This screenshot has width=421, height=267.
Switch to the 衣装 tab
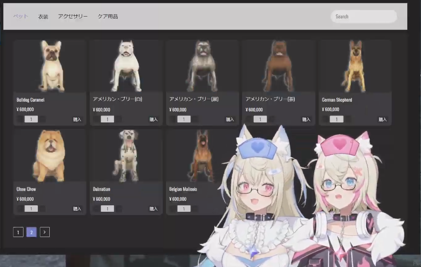coord(43,17)
